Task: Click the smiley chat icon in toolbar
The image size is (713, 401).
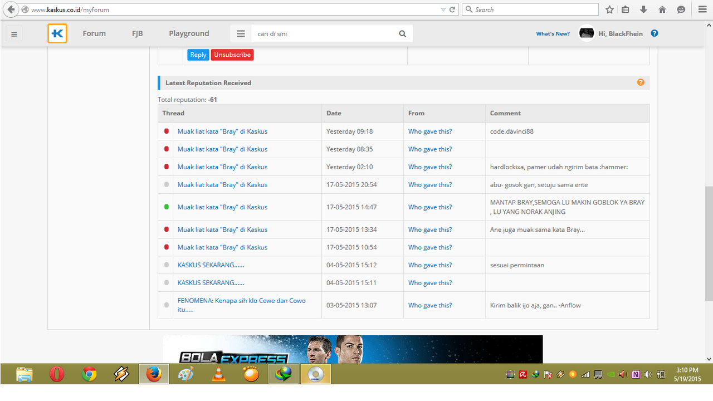Action: (x=681, y=9)
